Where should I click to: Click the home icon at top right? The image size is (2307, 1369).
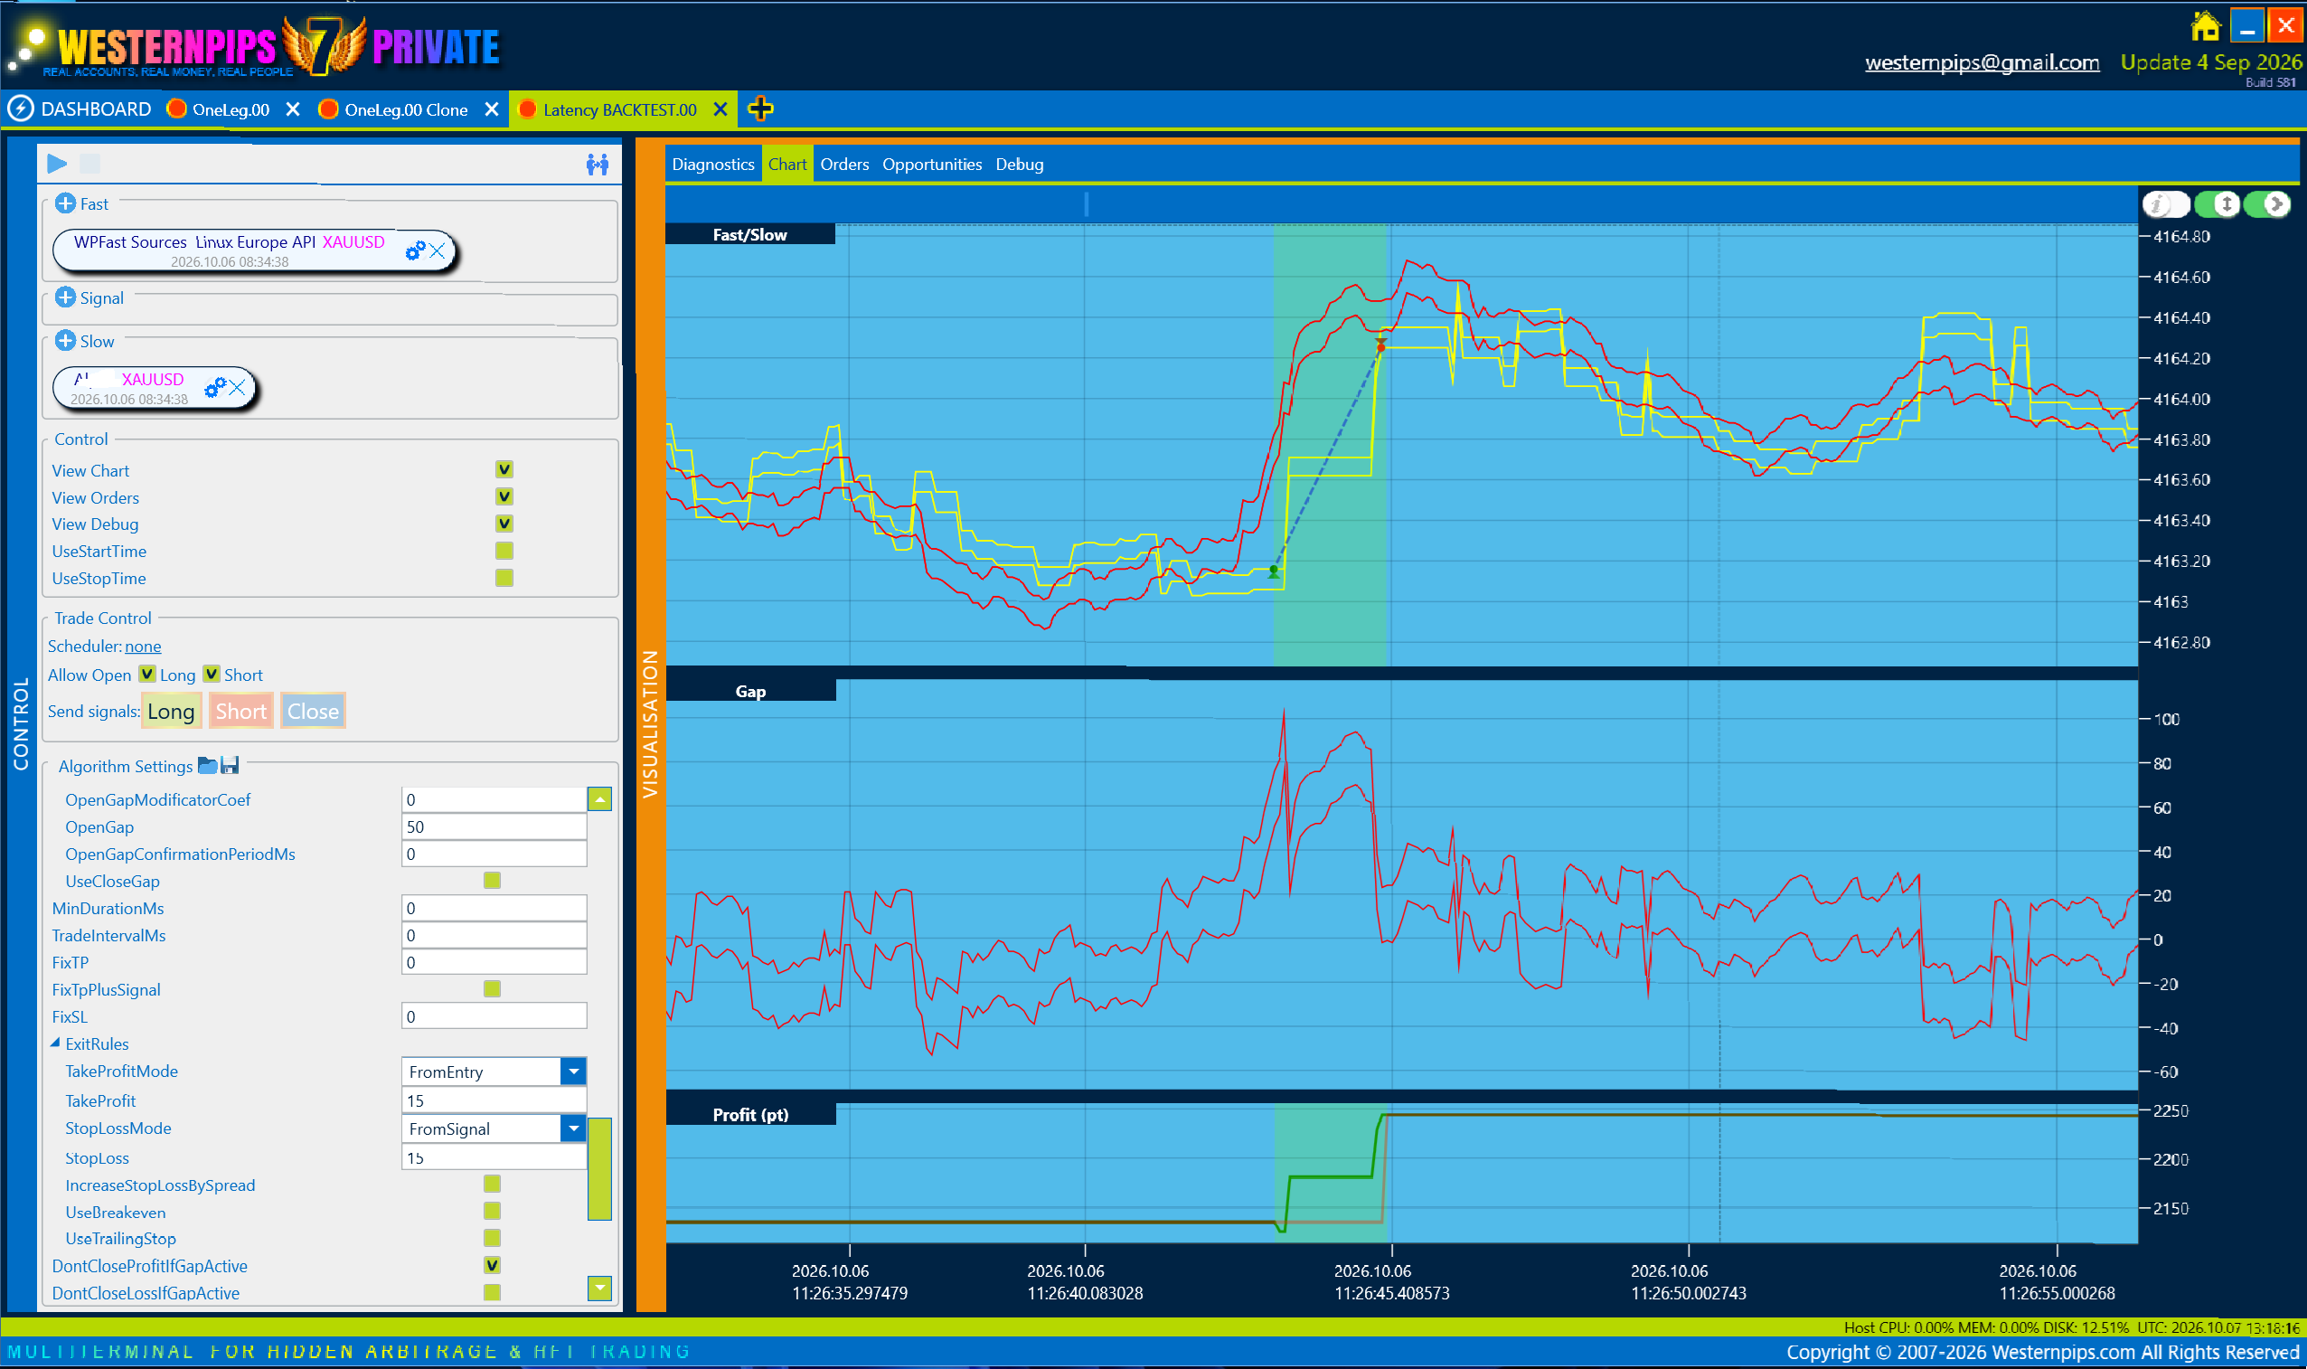pos(2206,26)
